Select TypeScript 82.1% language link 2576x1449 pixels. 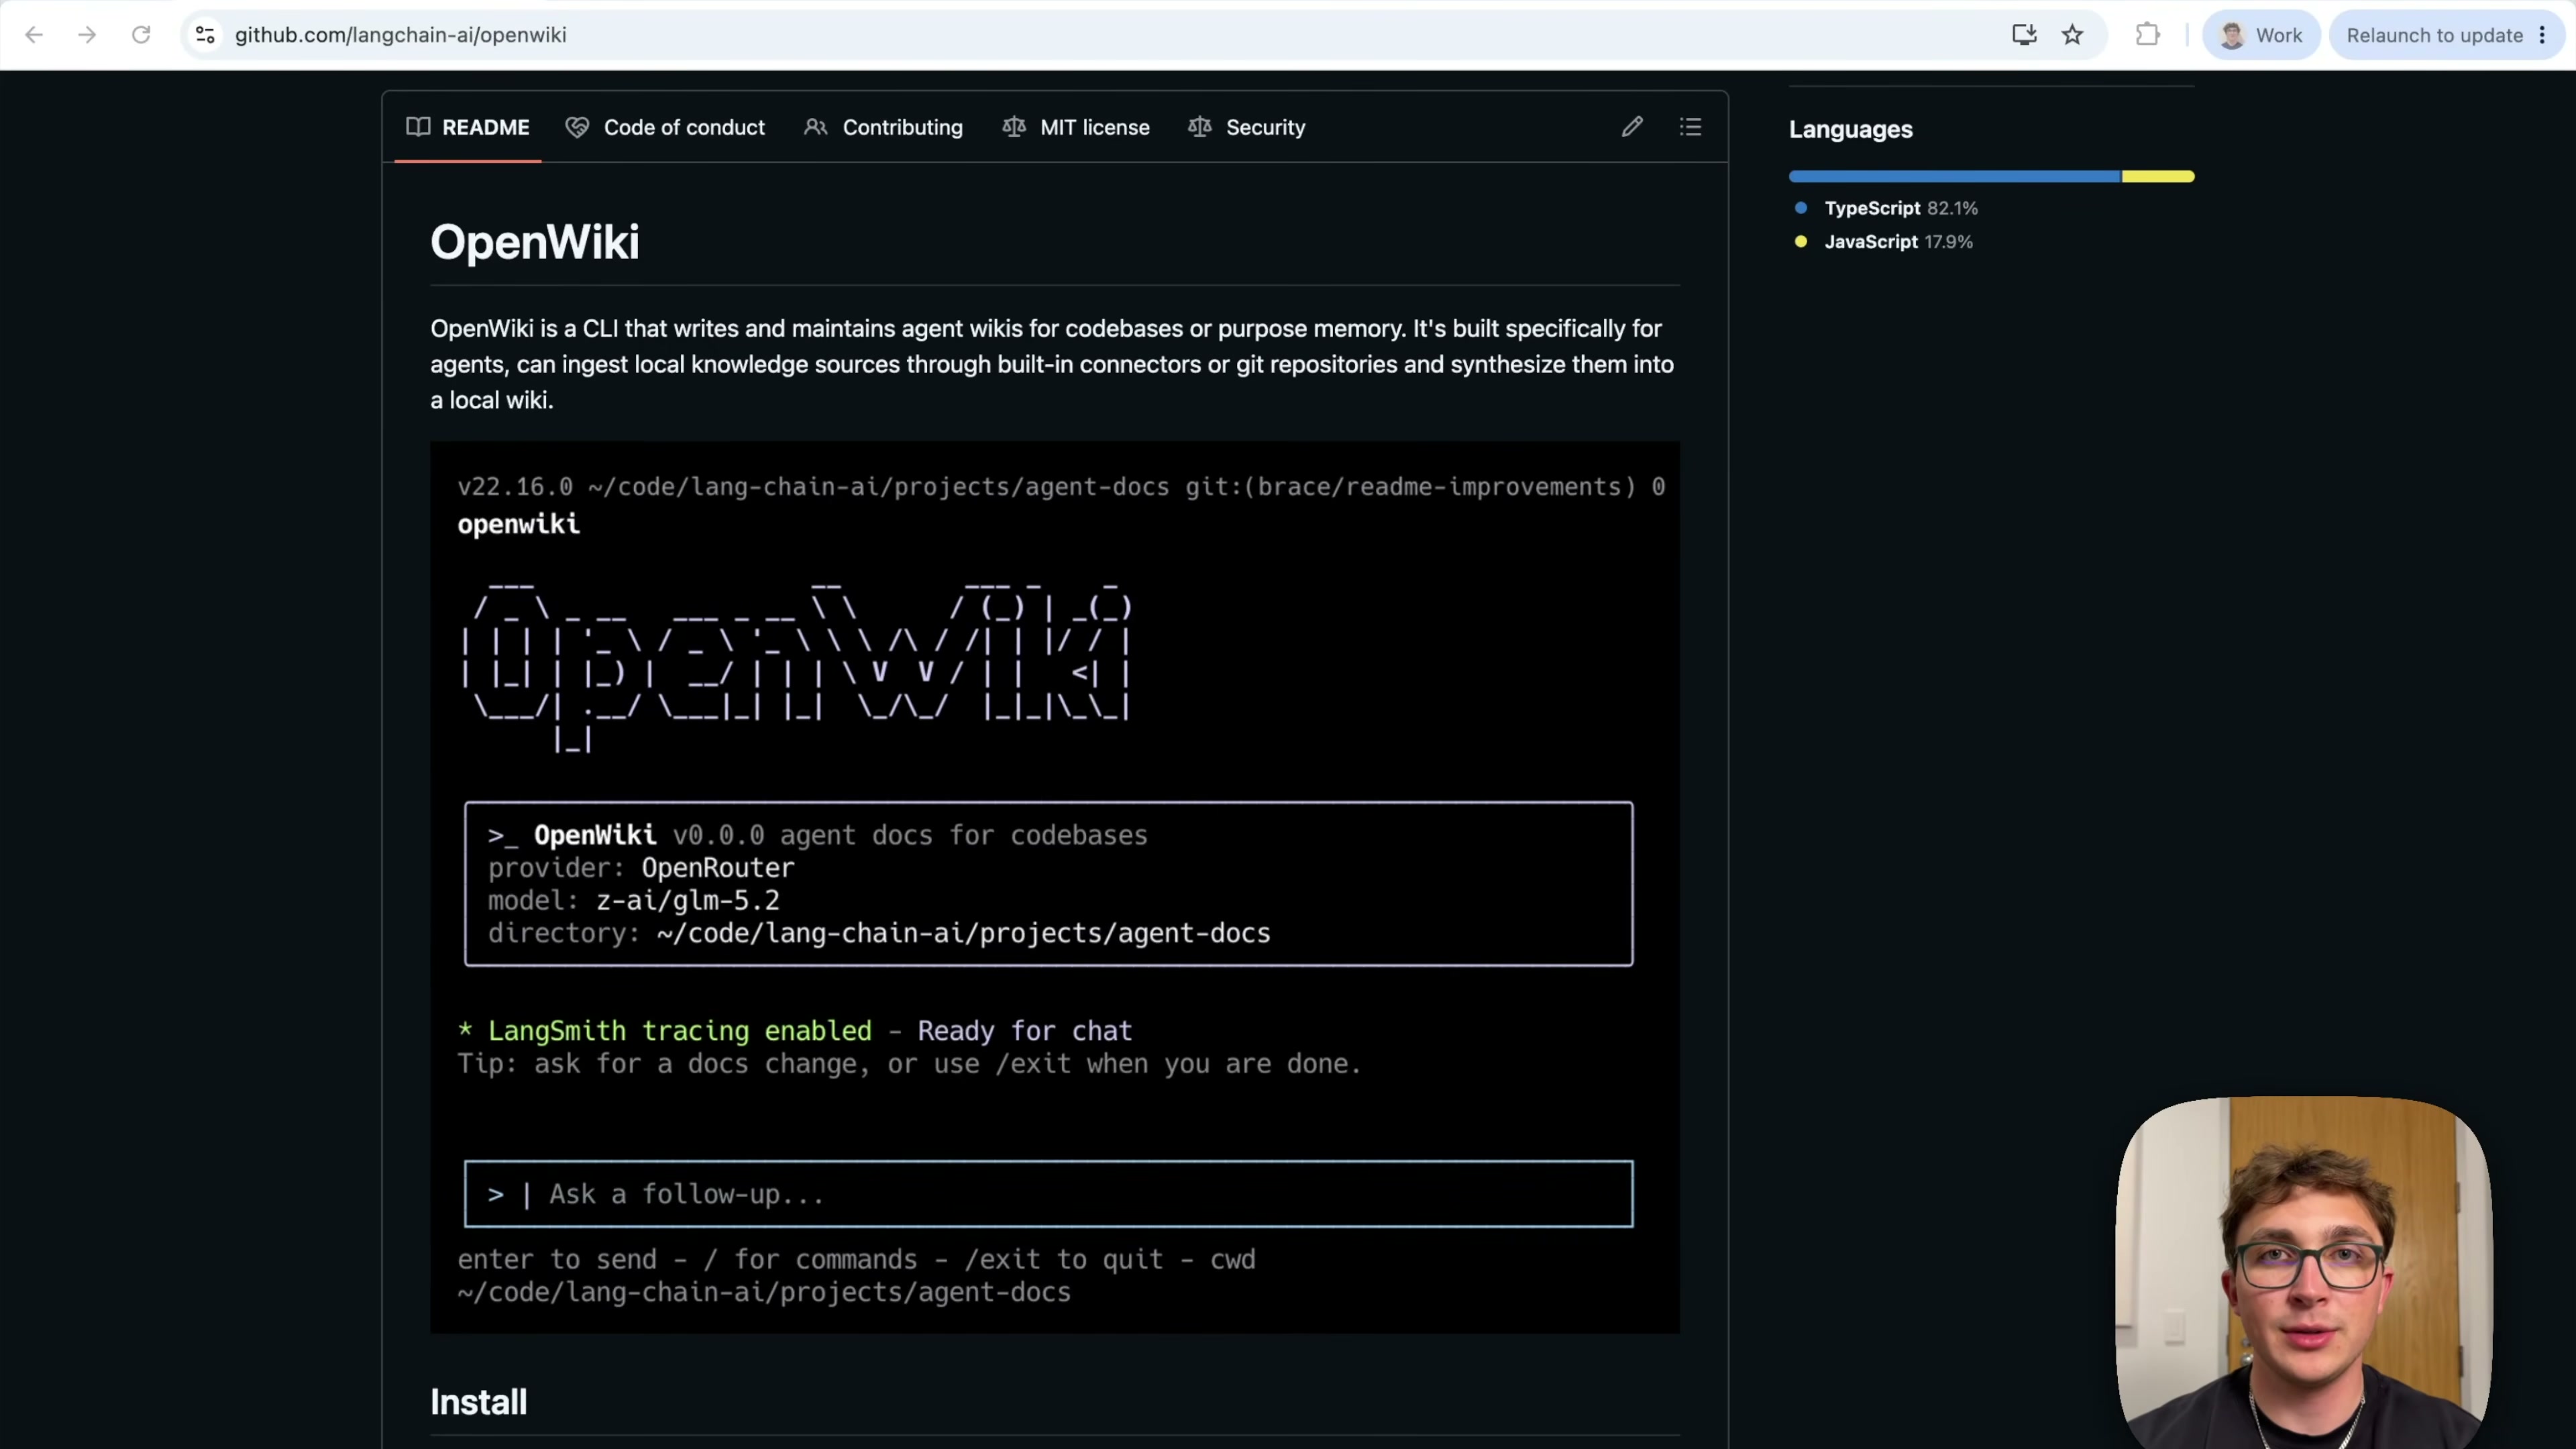(x=1901, y=208)
